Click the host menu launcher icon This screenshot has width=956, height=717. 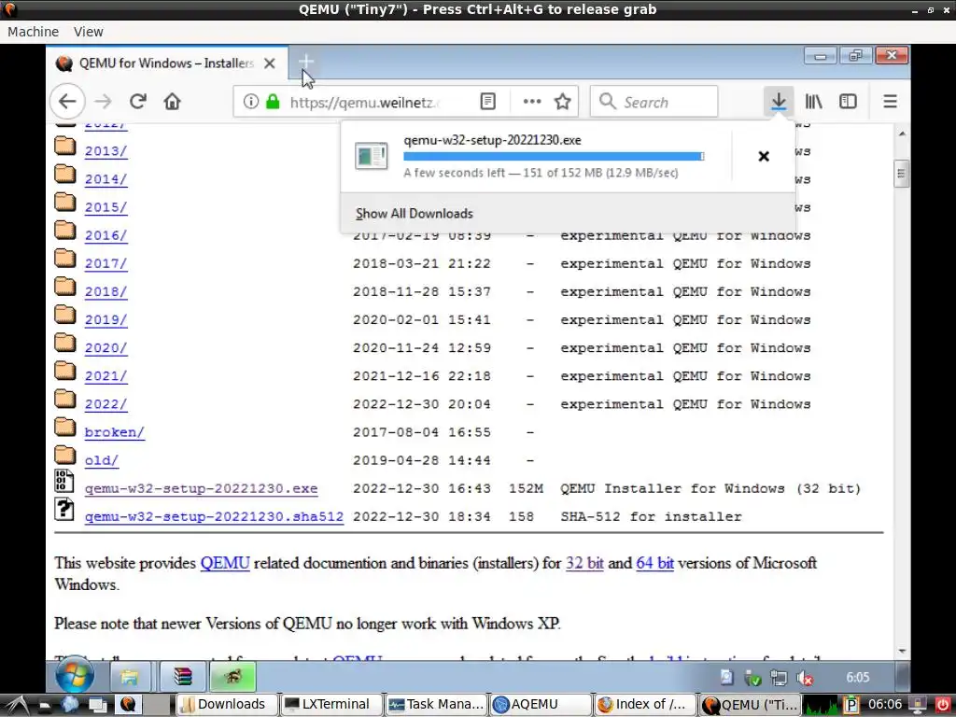(17, 705)
